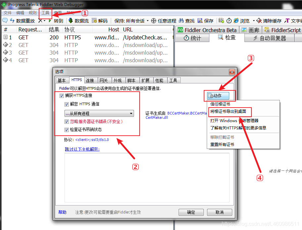The width and height of the screenshot is (302, 230).
Task: Click the 文字 text wizard toolbar button
Action: point(293,21)
